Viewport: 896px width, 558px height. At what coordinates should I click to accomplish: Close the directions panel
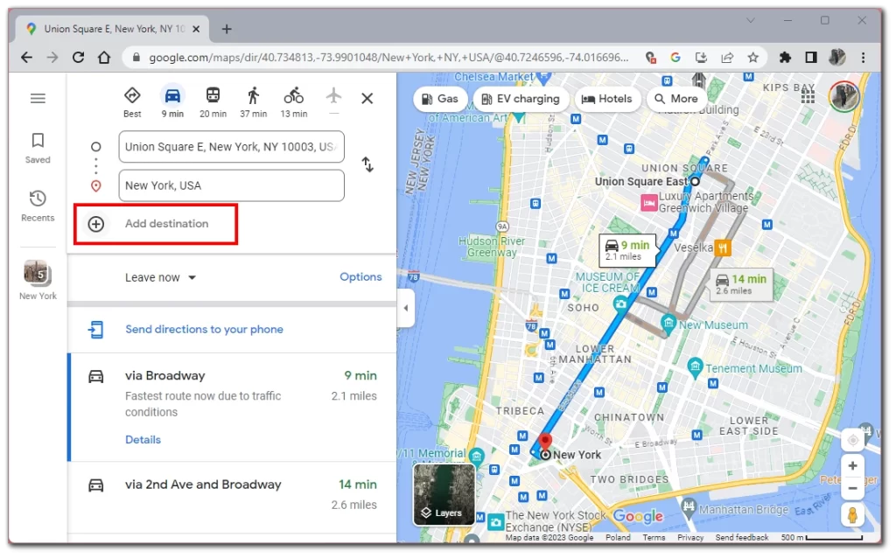click(x=367, y=98)
